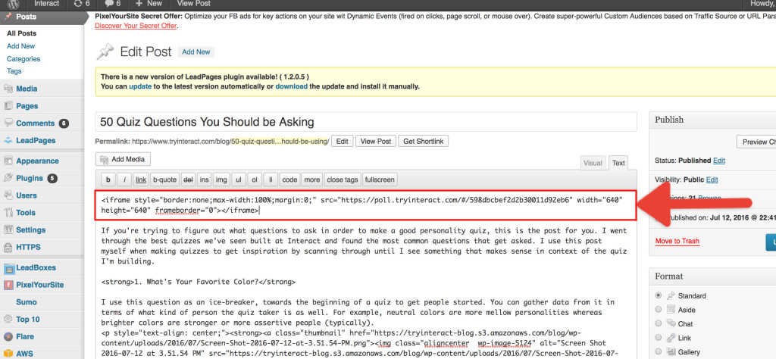The height and width of the screenshot is (359, 776).
Task: Click the bold b quicktag button
Action: (108, 180)
